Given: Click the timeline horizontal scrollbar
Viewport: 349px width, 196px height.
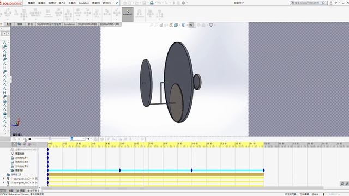Looking at the screenshot, I should click(183, 188).
